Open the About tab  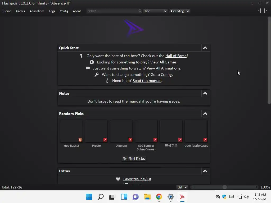click(x=77, y=11)
